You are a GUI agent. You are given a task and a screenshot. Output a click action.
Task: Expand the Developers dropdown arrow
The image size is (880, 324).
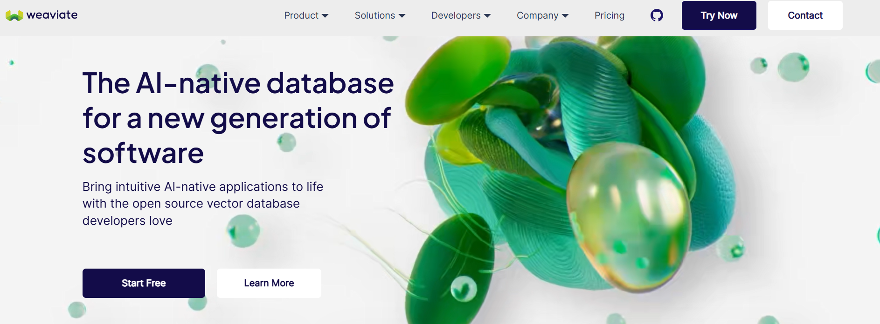click(x=487, y=16)
